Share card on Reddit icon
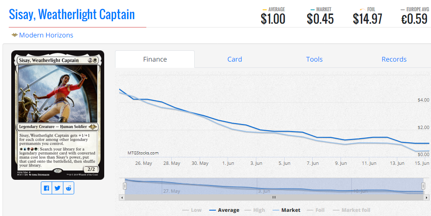Viewport: 431px width, 216px height. tap(68, 188)
